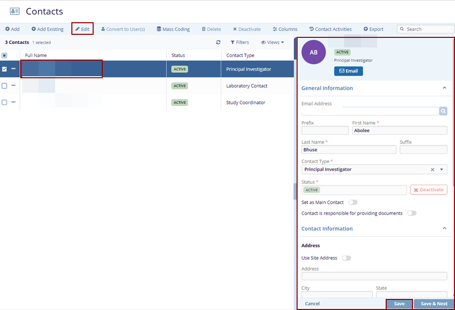Collapse the General Information section

(444, 88)
